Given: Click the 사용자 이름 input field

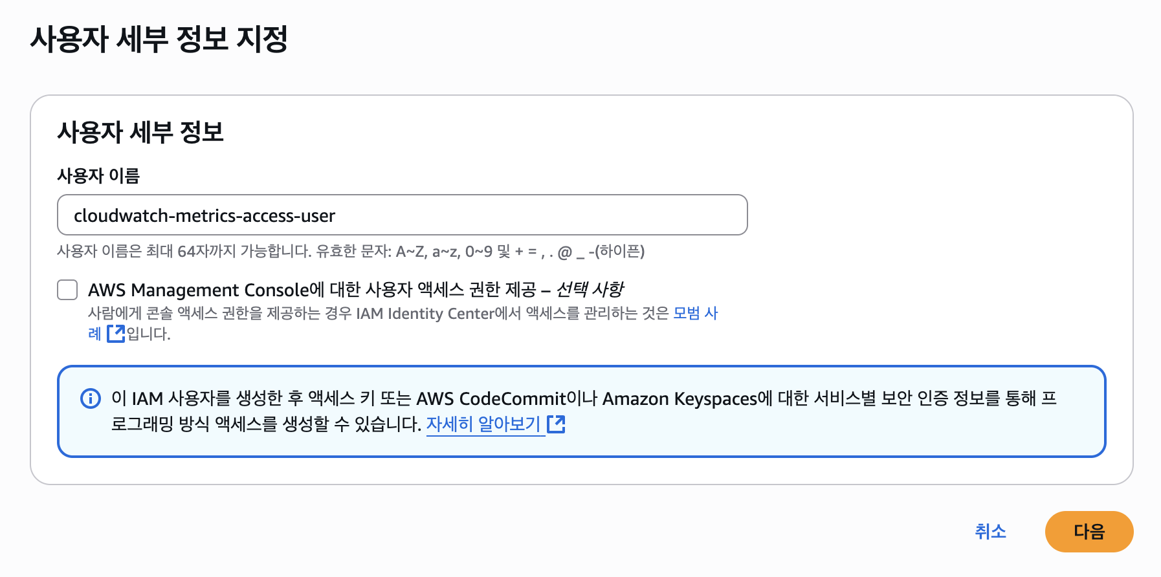Looking at the screenshot, I should (402, 215).
